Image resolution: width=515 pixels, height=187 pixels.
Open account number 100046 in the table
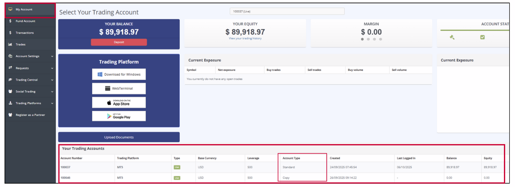pyautogui.click(x=66, y=178)
